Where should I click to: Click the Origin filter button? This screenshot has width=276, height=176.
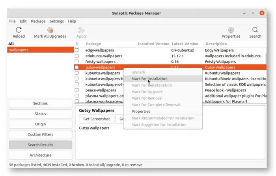point(40,124)
